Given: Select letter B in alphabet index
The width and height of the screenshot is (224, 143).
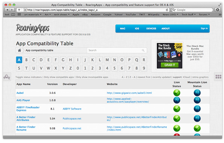Looking at the screenshot, I should point(26,60).
